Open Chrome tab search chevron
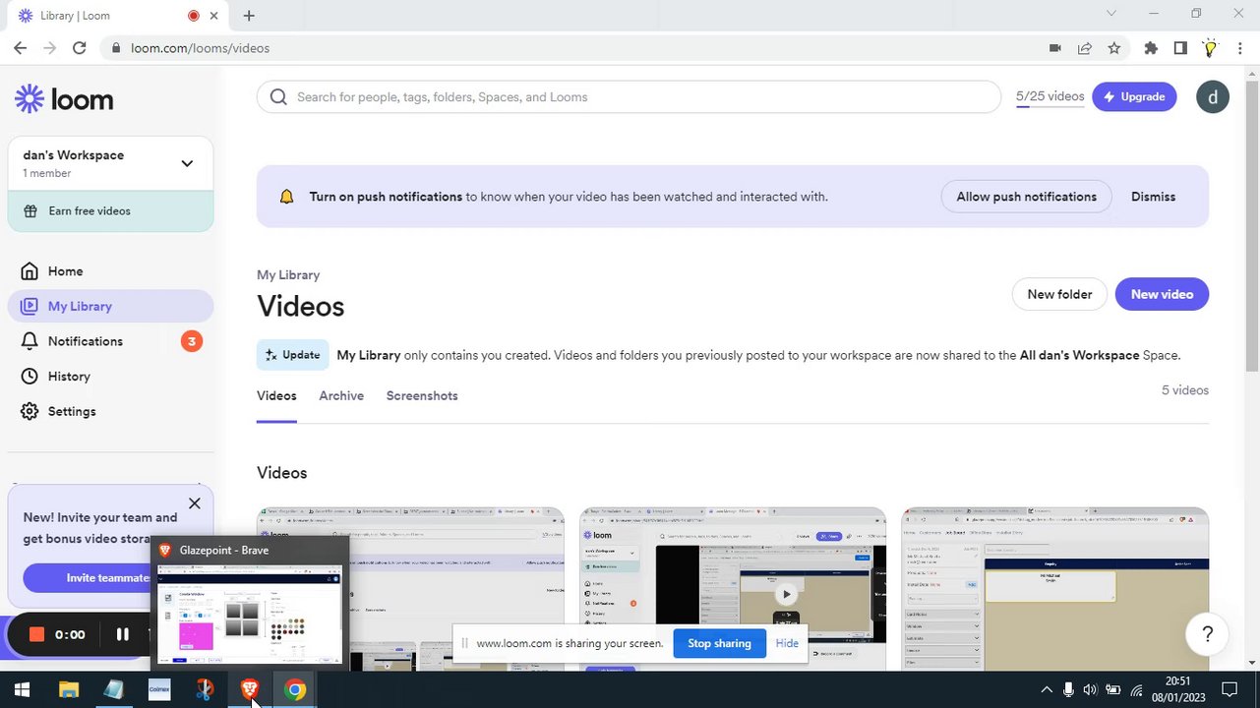Image resolution: width=1260 pixels, height=708 pixels. pyautogui.click(x=1111, y=14)
